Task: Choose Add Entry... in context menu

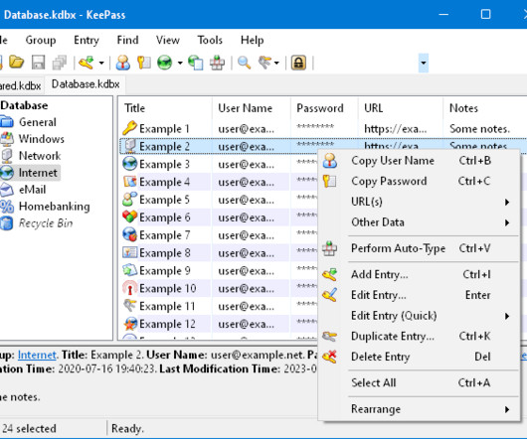Action: pos(419,274)
